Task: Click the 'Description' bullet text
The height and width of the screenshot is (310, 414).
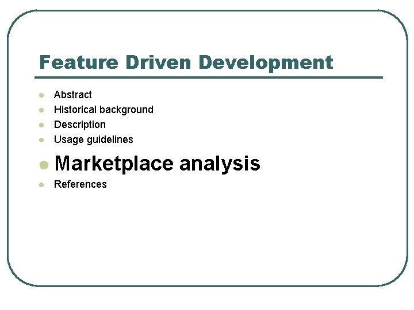Action: pyautogui.click(x=80, y=125)
